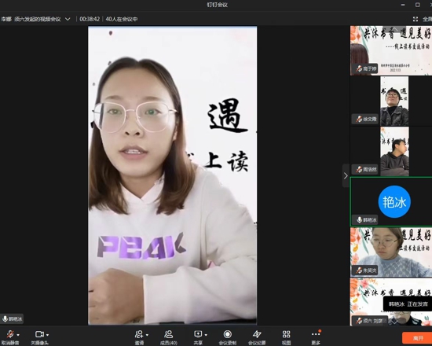This screenshot has height=346, width=432.
Task: Open microphone options arrow next to mute
Action: pos(18,335)
